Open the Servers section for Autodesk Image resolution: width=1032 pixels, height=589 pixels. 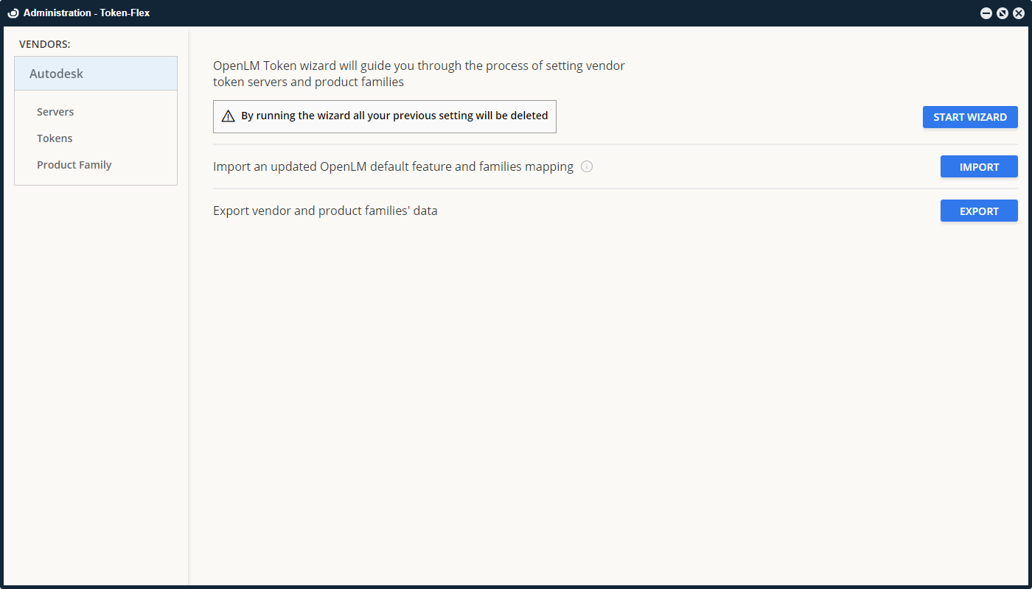[x=55, y=111]
